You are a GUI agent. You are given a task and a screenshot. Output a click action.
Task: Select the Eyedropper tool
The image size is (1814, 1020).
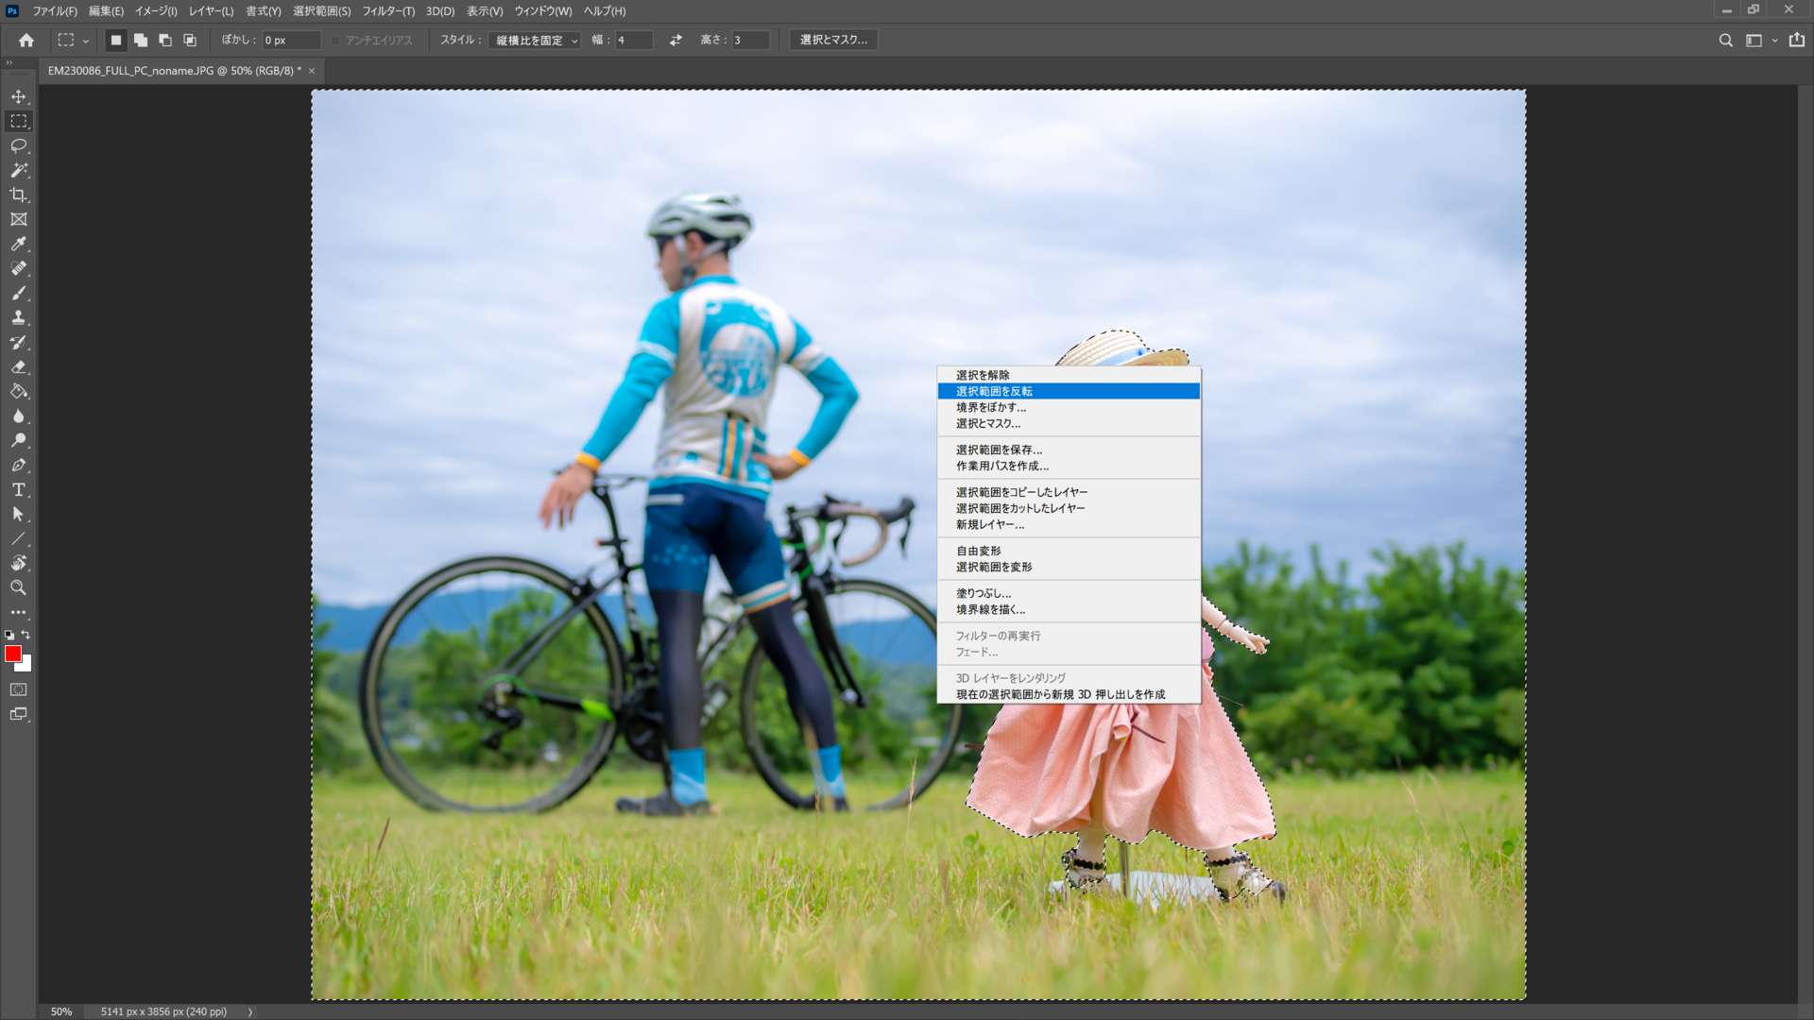tap(18, 245)
